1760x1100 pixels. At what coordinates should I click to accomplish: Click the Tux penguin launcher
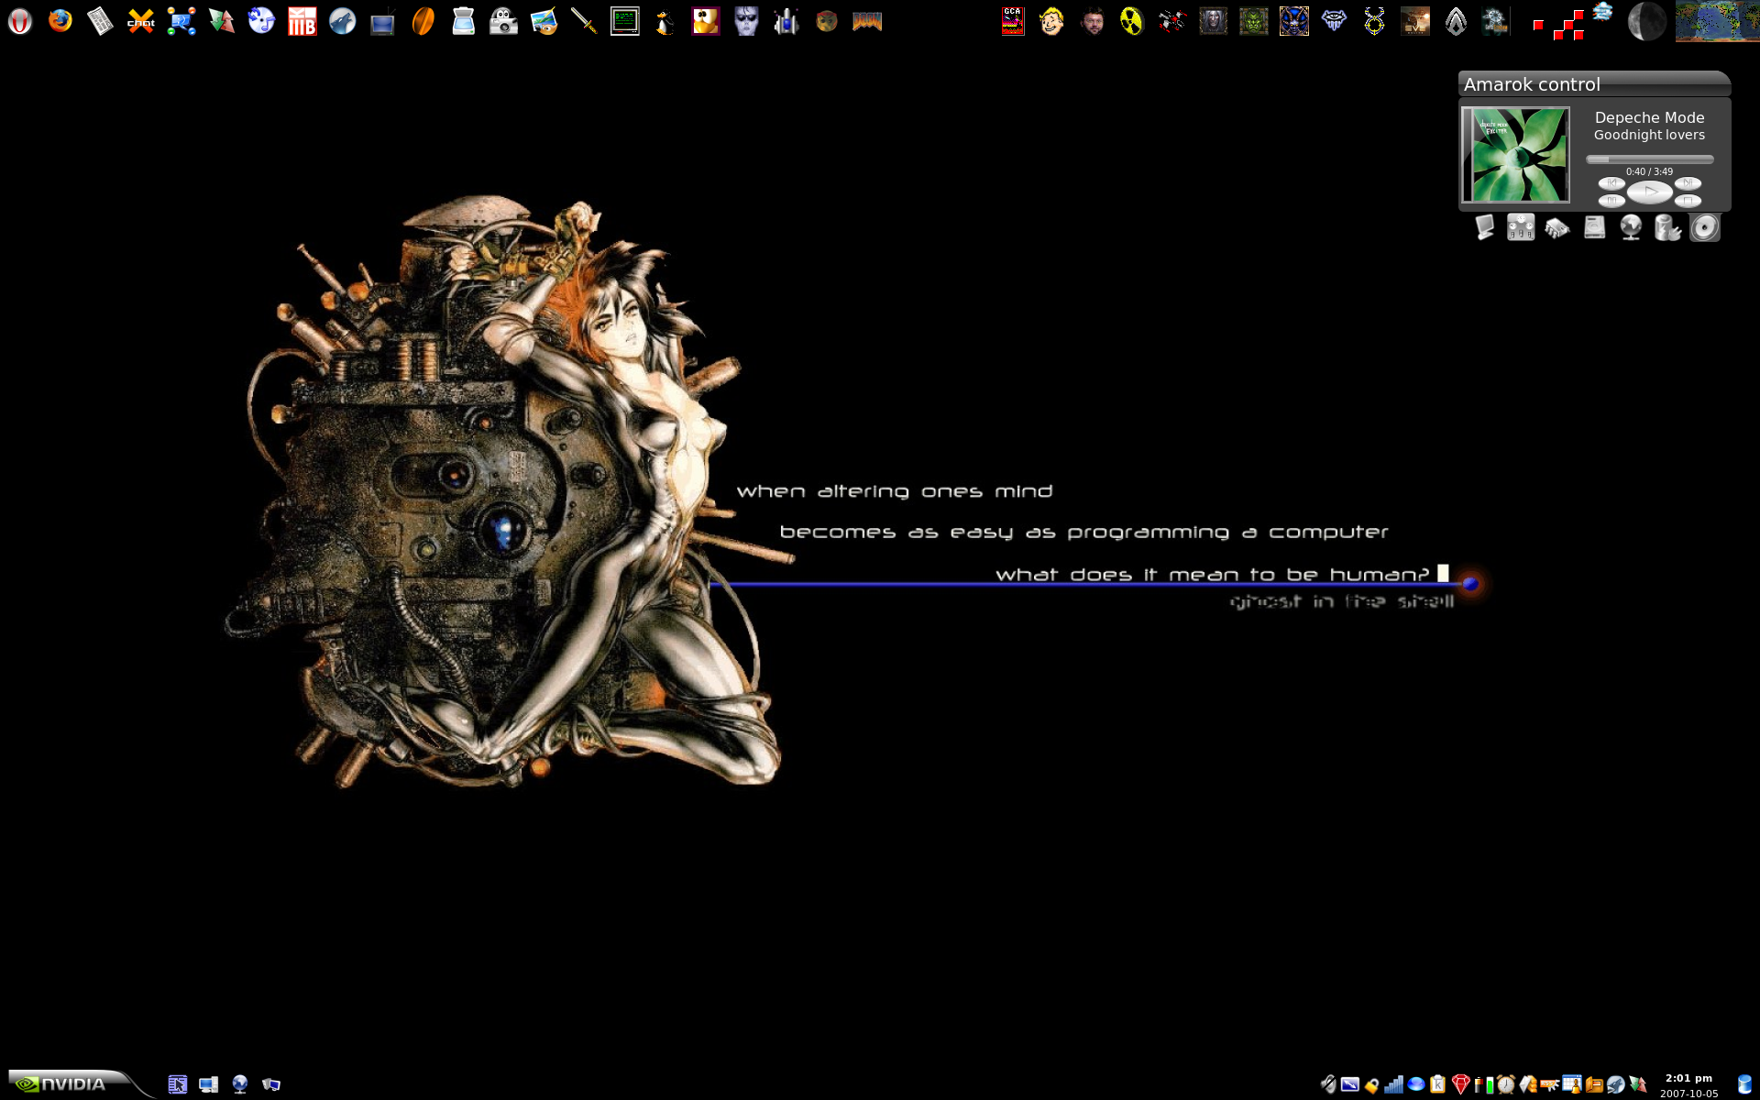[x=665, y=21]
